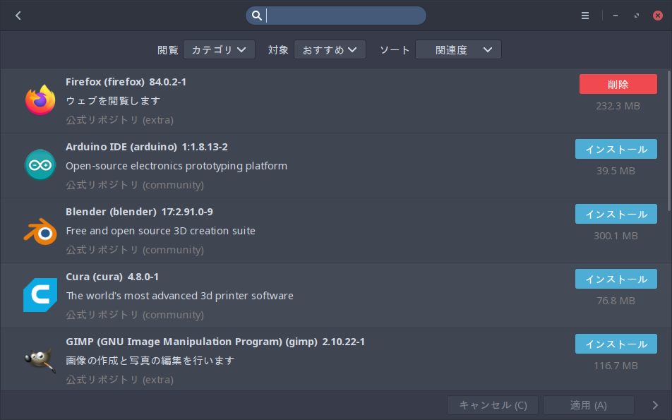Open the hamburger menu
Screen dimensions: 672x420
[x=585, y=16]
